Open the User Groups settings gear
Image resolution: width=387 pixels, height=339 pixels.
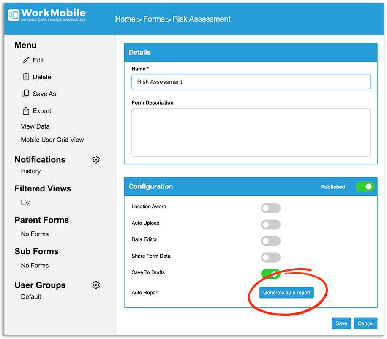pos(96,285)
